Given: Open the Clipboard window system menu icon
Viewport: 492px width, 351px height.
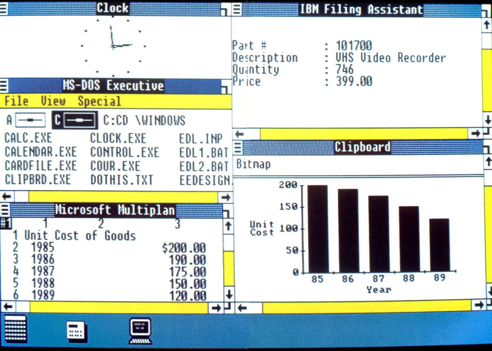Looking at the screenshot, I should [237, 148].
